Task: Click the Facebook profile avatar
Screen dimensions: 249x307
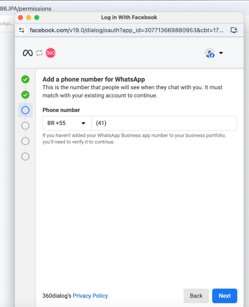Action: coord(210,53)
